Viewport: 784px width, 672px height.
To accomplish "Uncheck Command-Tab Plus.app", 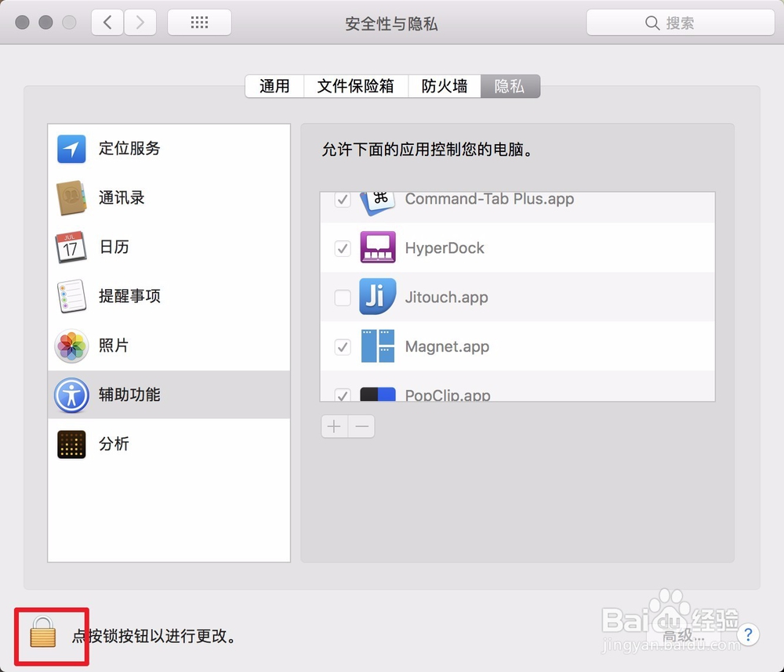I will pos(342,200).
